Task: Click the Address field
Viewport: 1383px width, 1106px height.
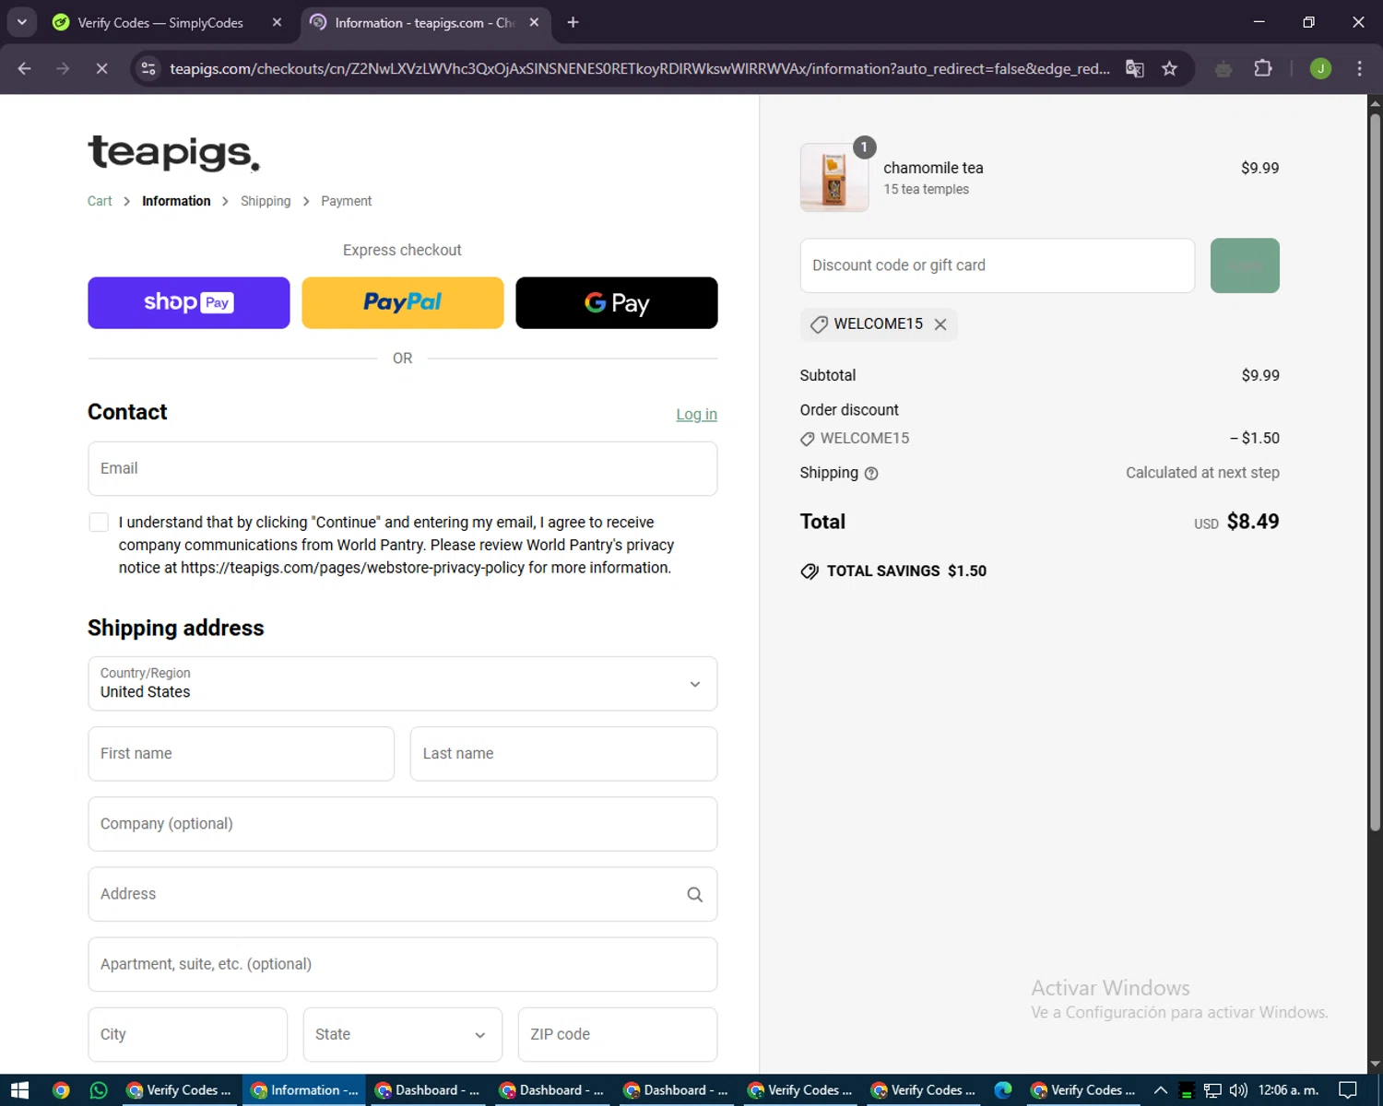Action: (x=403, y=894)
